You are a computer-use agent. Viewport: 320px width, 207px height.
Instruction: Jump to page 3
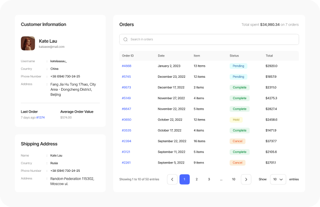pyautogui.click(x=209, y=179)
